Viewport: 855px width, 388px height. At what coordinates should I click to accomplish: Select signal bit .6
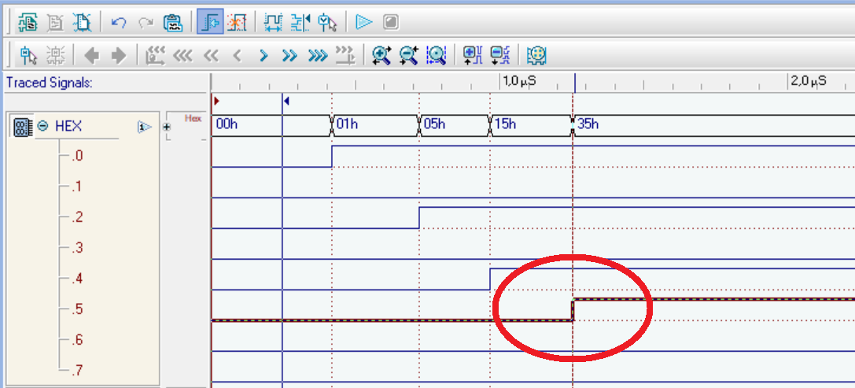click(77, 340)
